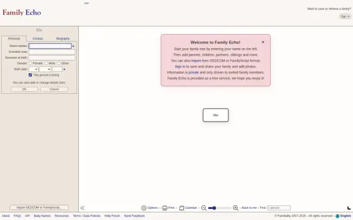Viewport: 353px width, 220px height.
Task: Click the Print printer icon
Action: [165, 208]
